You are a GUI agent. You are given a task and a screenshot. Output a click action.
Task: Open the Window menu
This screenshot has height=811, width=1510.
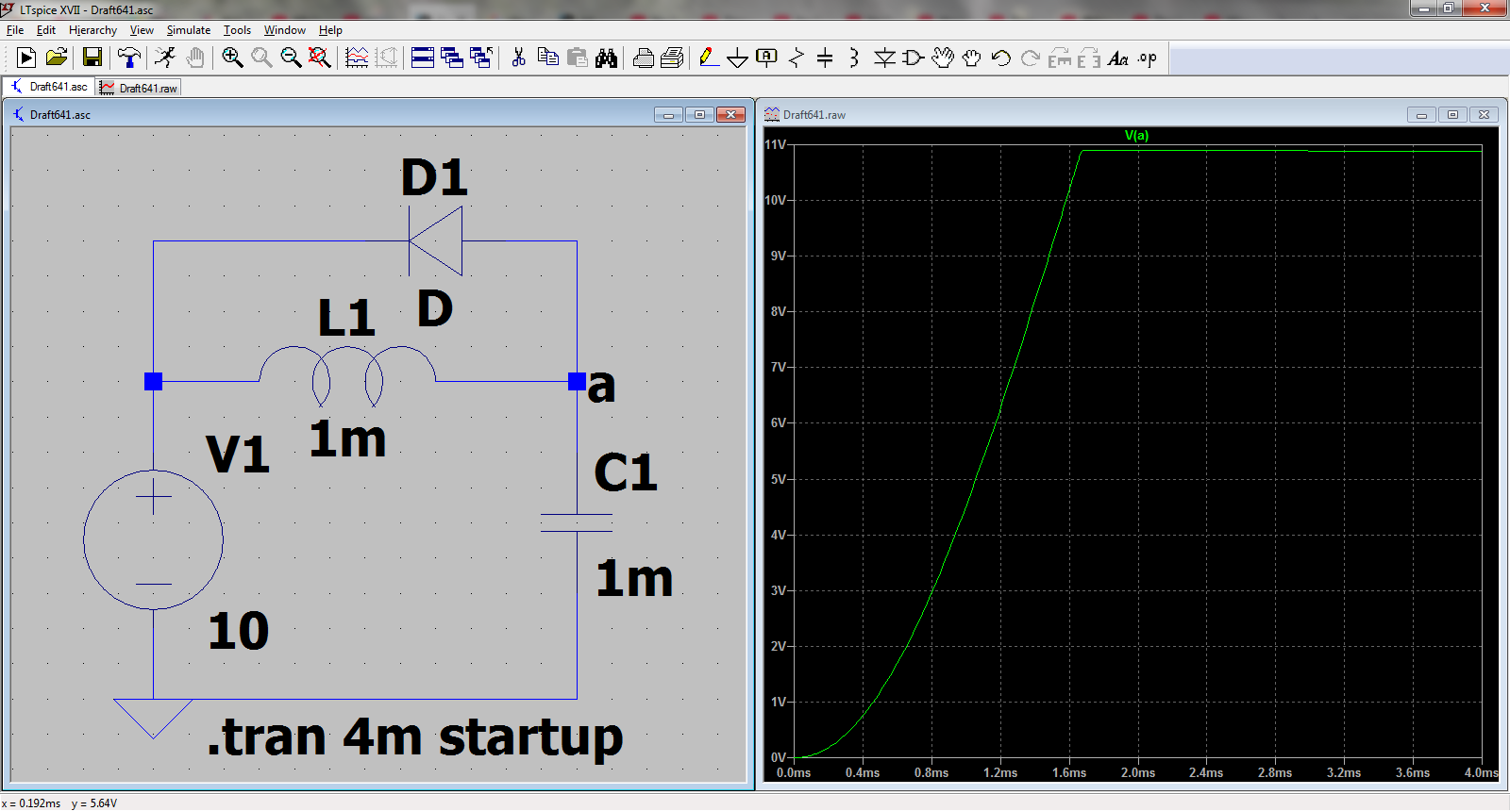pyautogui.click(x=285, y=30)
